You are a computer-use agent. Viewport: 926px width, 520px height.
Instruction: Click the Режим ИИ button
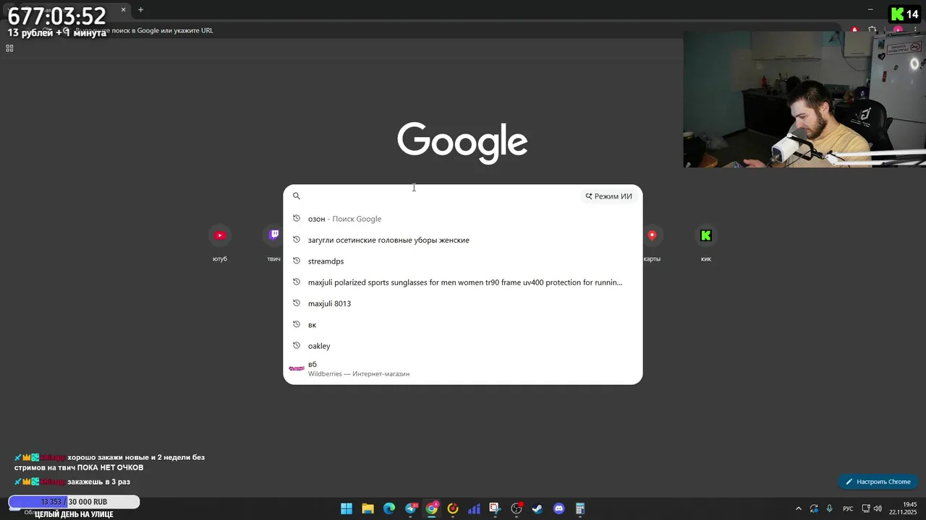tap(609, 196)
